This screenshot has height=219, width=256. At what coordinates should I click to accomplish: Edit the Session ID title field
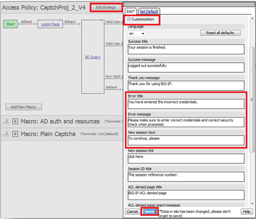(x=186, y=177)
